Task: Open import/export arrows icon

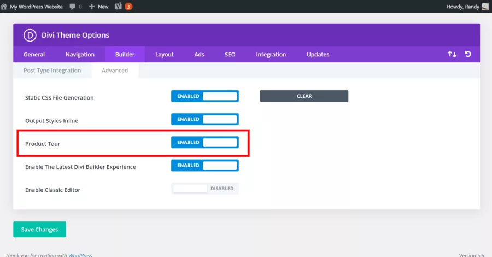Action: click(x=452, y=54)
